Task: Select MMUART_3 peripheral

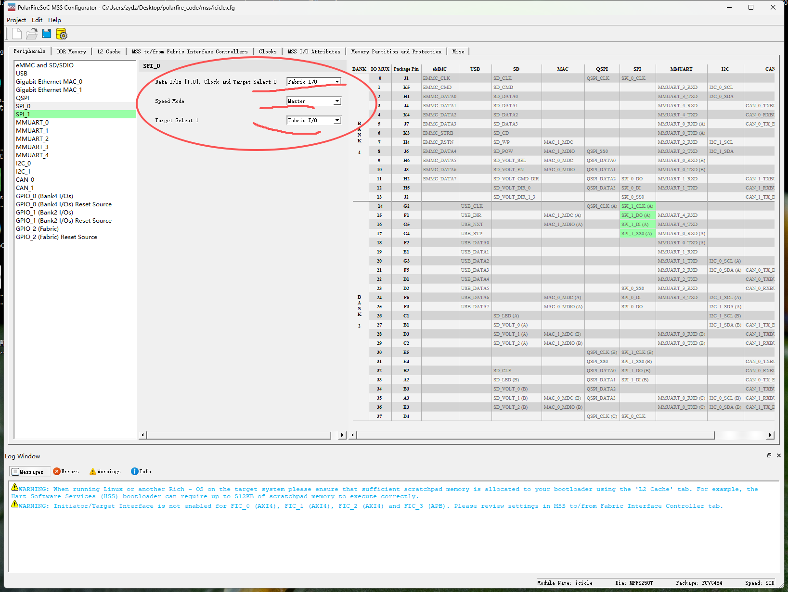Action: [75, 147]
